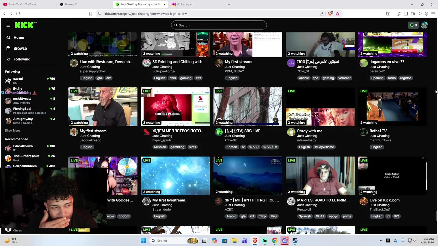Close the Just Chatting Streaming tab
The height and width of the screenshot is (246, 438).
coord(165,4)
